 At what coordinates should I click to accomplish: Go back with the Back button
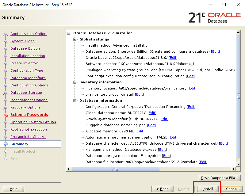click(162, 189)
